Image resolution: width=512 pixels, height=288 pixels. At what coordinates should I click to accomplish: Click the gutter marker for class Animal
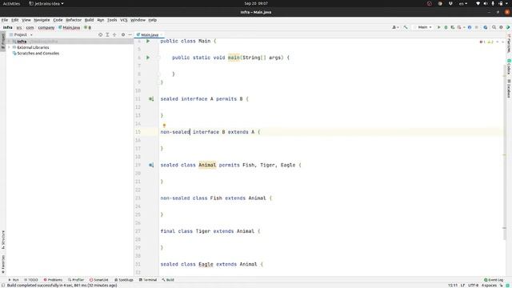(151, 166)
